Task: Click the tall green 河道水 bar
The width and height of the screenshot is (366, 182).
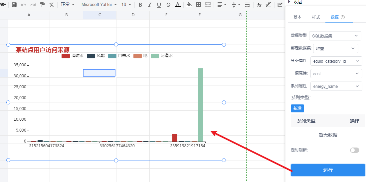Action: pyautogui.click(x=201, y=105)
